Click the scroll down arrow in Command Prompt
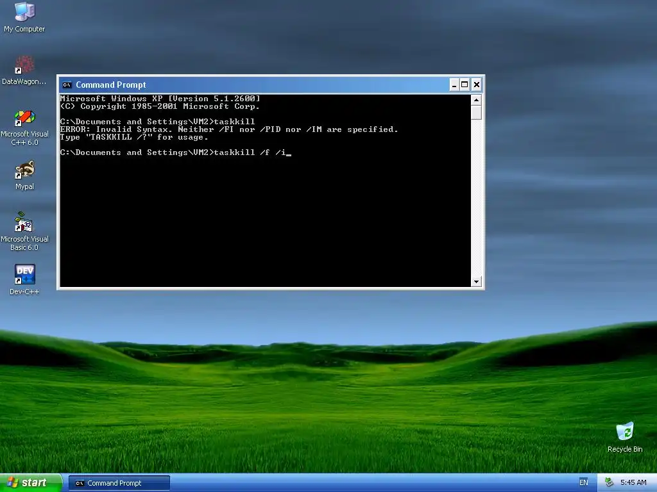Viewport: 657px width, 492px height. tap(476, 282)
